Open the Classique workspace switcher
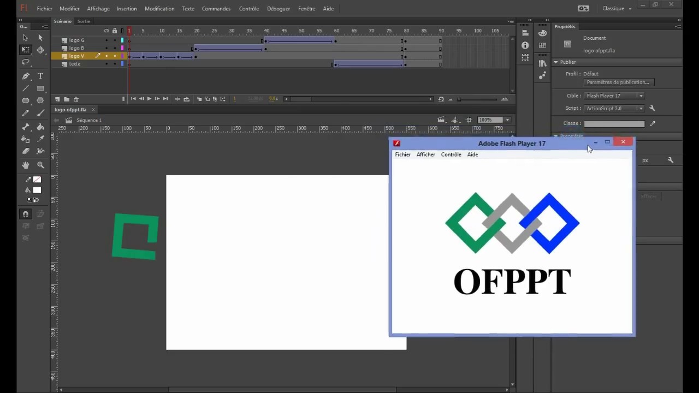699x393 pixels. coord(617,9)
